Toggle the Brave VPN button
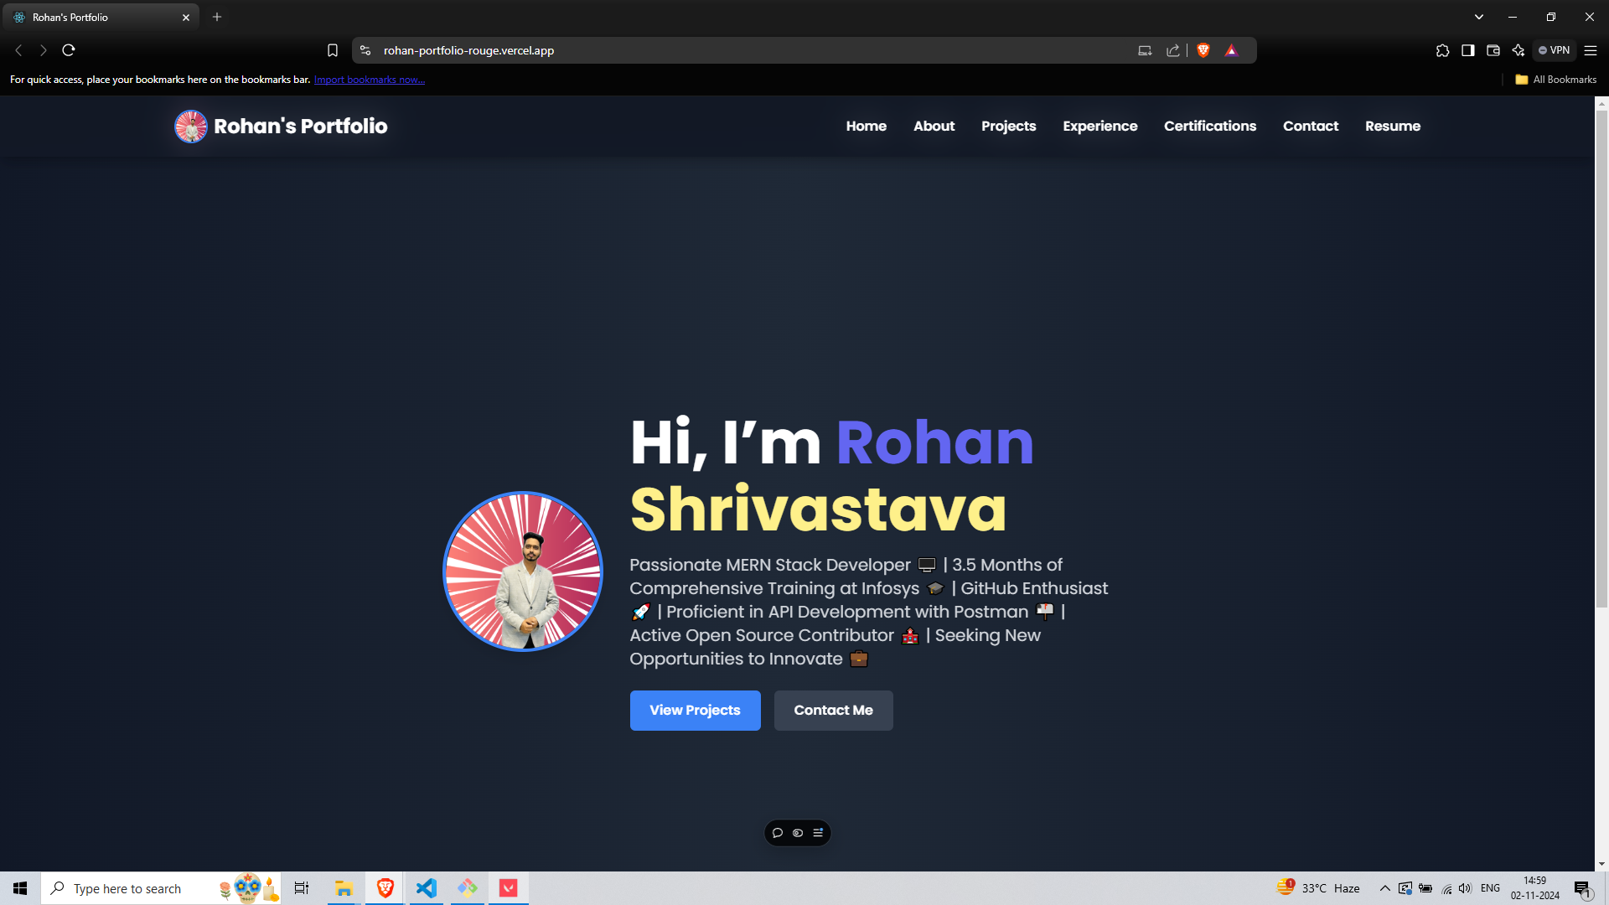 [x=1555, y=50]
